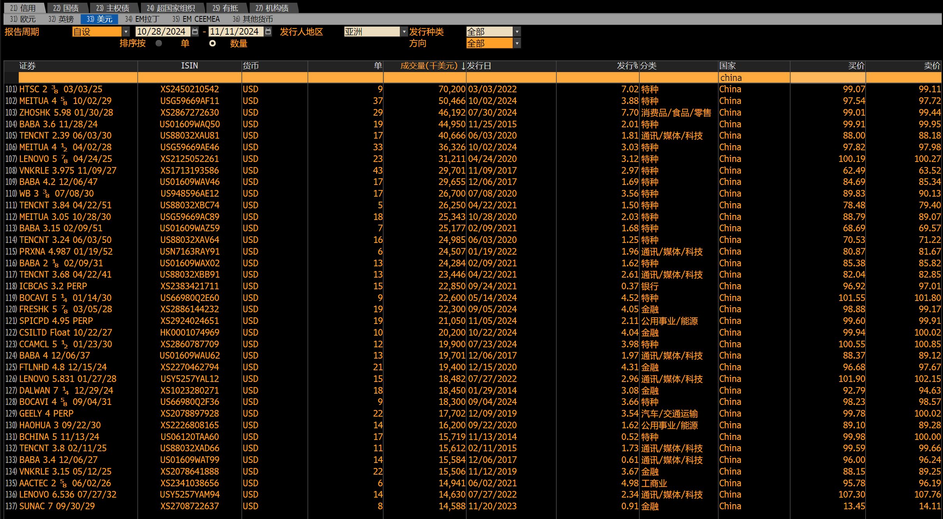Click the ISIN column filter cell
This screenshot has width=943, height=519.
pyautogui.click(x=189, y=77)
